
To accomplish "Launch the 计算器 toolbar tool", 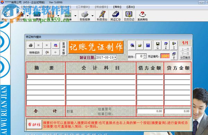I will click(x=37, y=16).
